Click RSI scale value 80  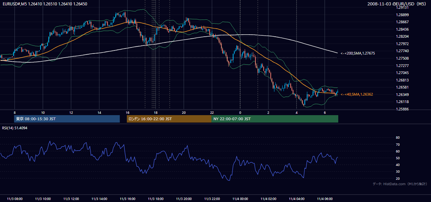point(398,138)
